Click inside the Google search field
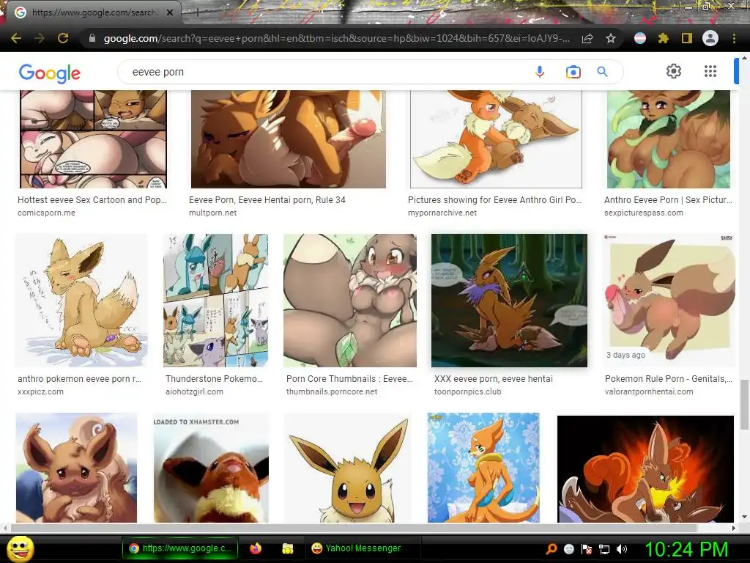The height and width of the screenshot is (563, 750). 325,72
